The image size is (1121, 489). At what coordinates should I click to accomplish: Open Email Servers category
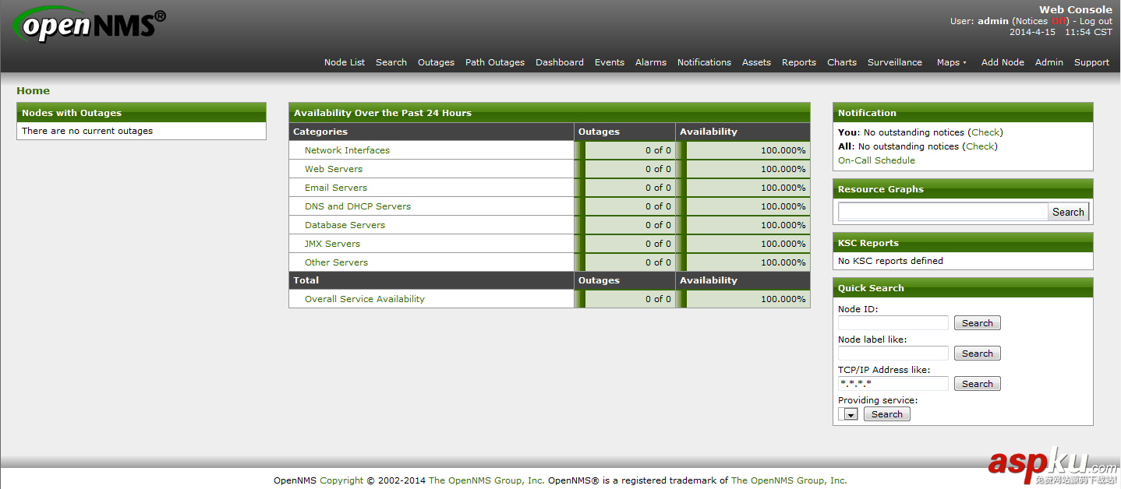pyautogui.click(x=336, y=188)
